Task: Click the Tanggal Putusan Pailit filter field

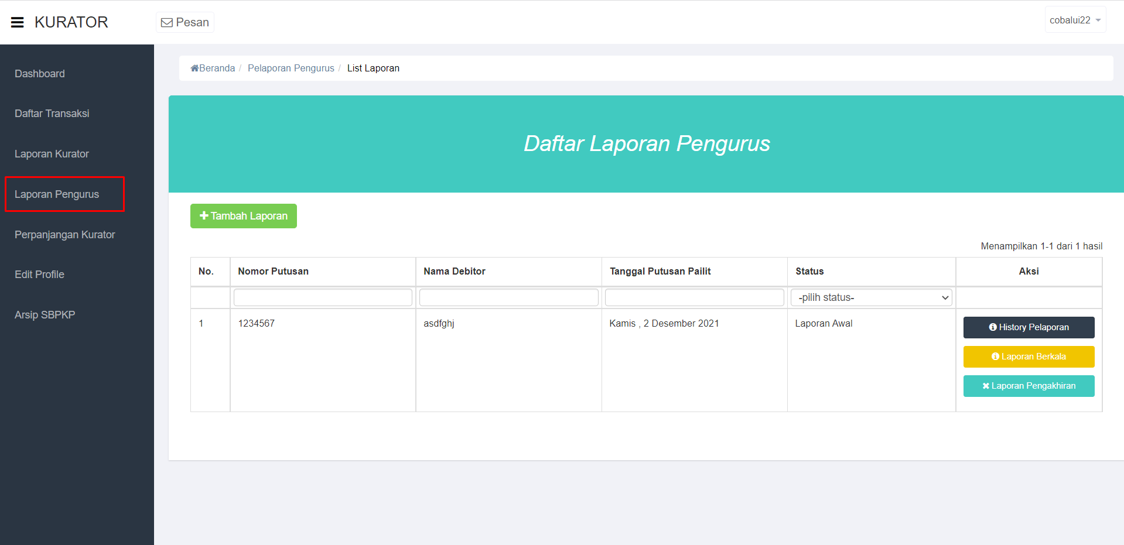Action: (694, 297)
